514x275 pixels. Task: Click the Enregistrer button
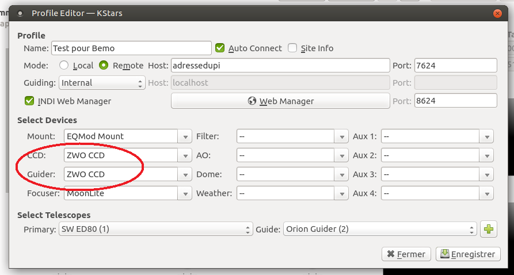(468, 254)
